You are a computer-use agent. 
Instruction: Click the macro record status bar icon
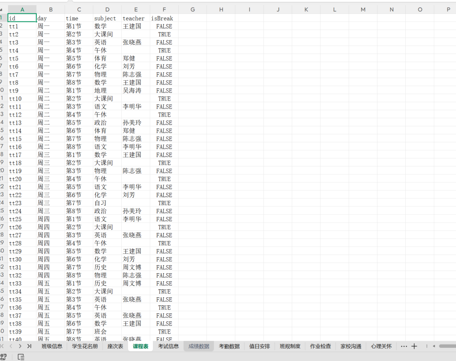3,357
